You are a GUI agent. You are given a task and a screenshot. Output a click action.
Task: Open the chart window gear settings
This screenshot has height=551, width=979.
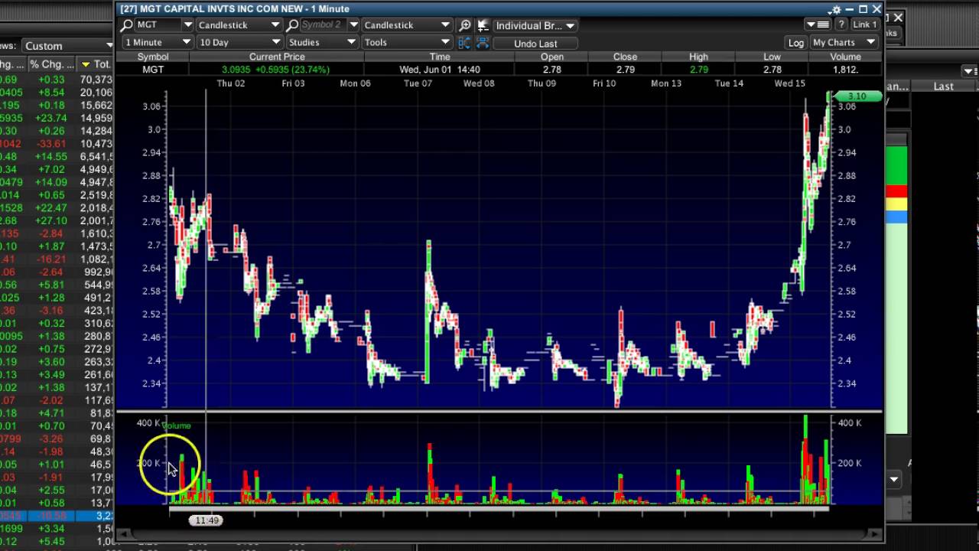[834, 9]
